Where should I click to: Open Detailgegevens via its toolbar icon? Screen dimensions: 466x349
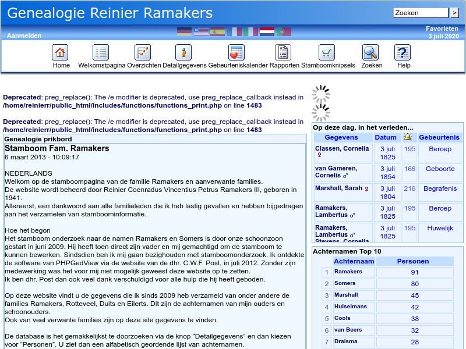[183, 52]
